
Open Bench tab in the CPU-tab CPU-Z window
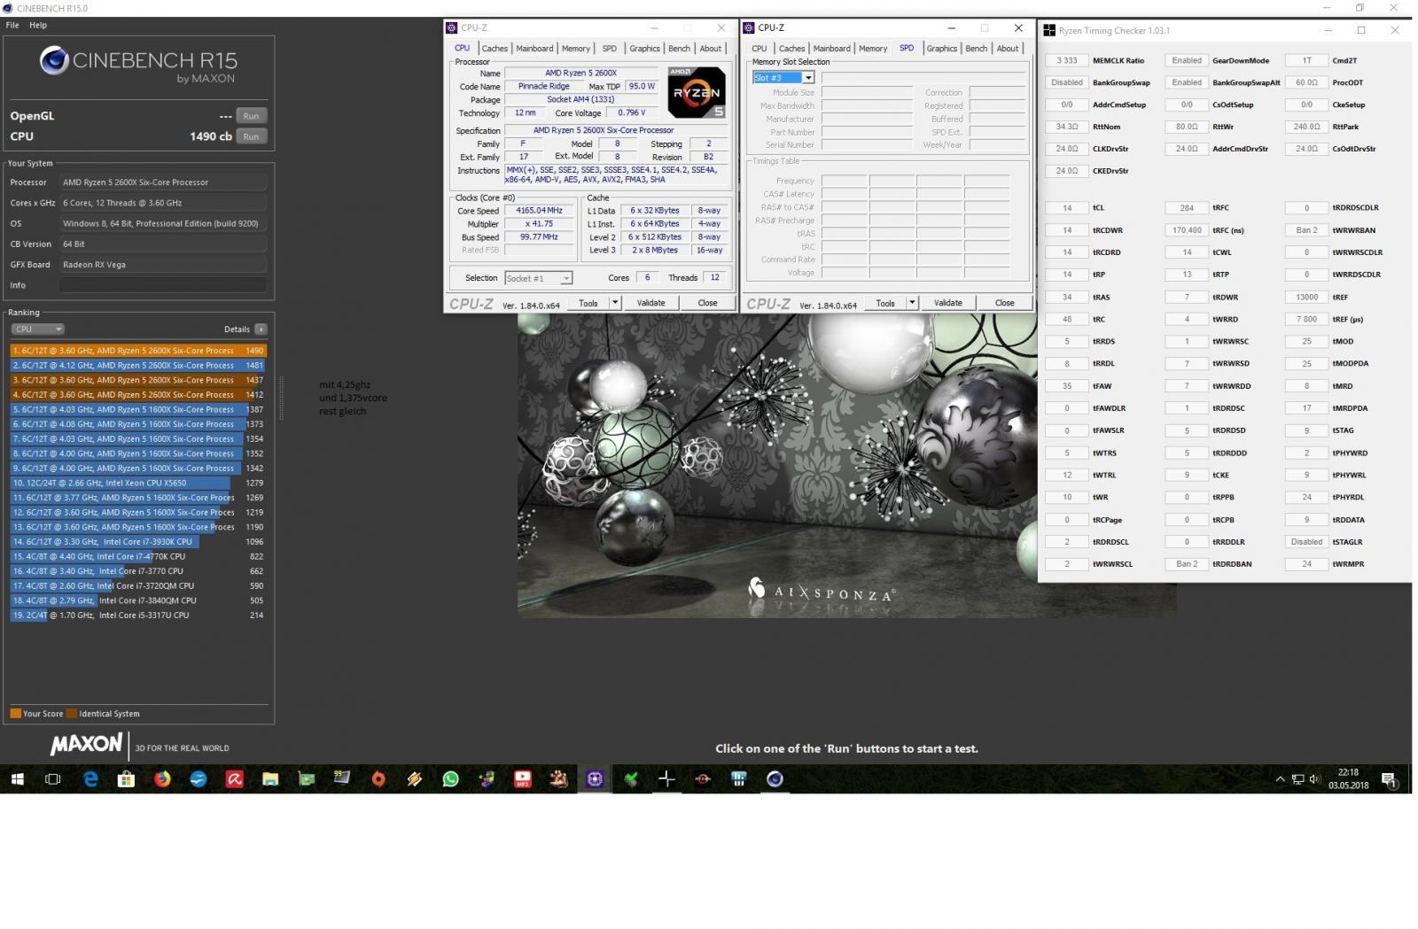[x=679, y=49]
